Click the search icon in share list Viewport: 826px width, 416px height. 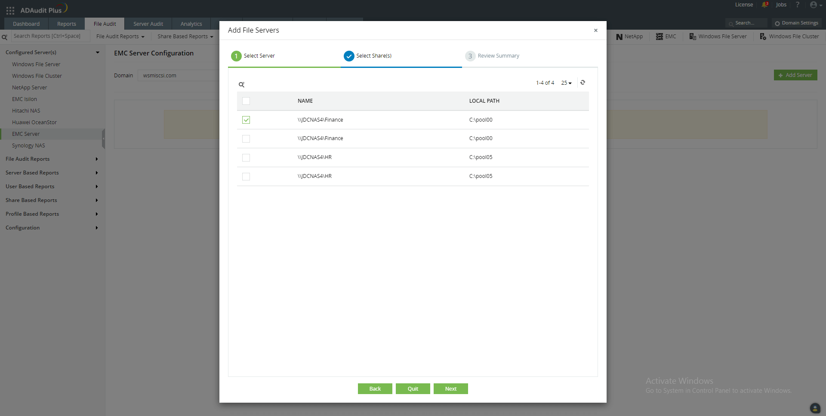coord(242,84)
